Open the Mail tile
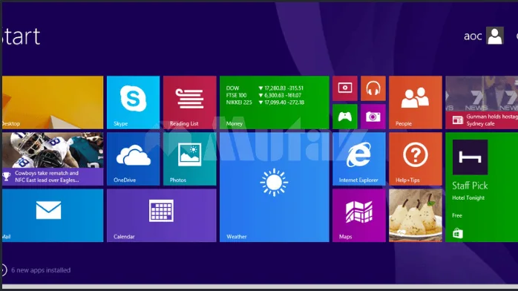 53,215
